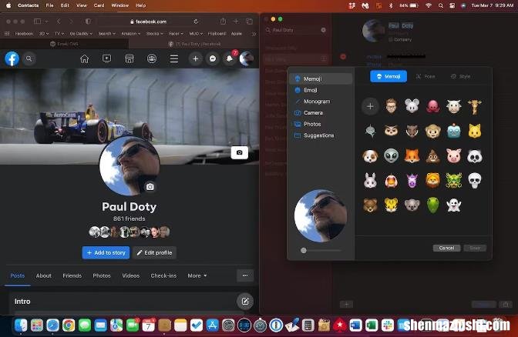Open Facebook notifications bell

[229, 58]
